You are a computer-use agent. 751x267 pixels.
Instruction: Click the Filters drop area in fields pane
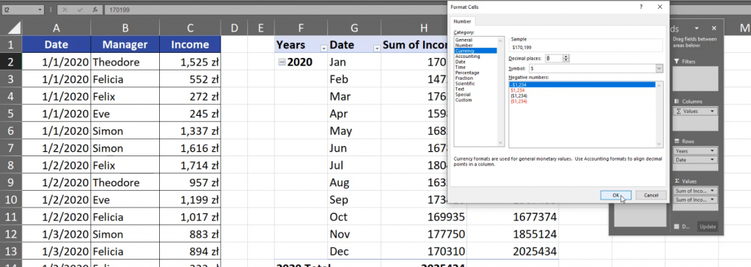[x=695, y=78]
